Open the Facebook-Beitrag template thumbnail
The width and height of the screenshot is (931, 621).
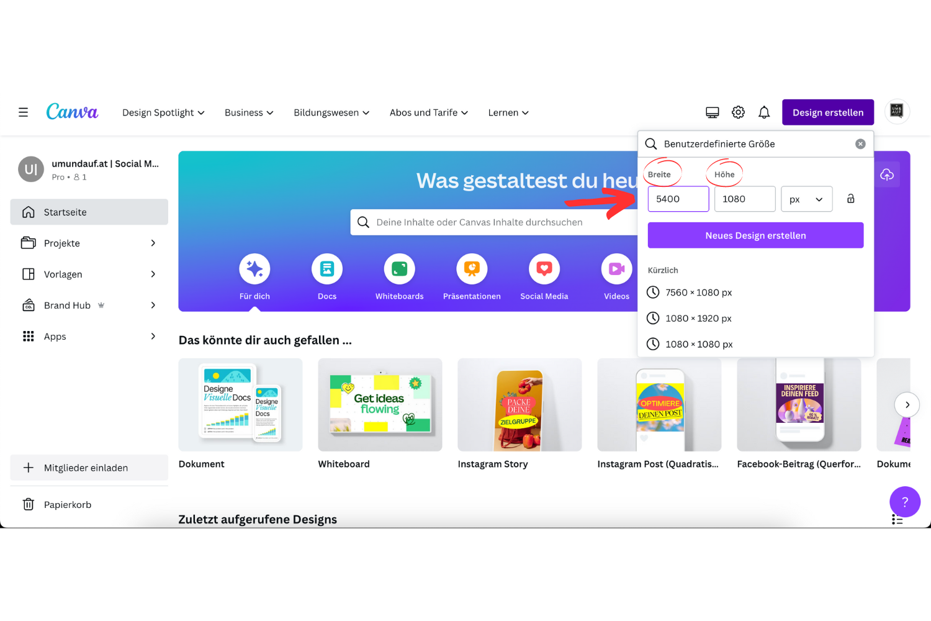(799, 404)
